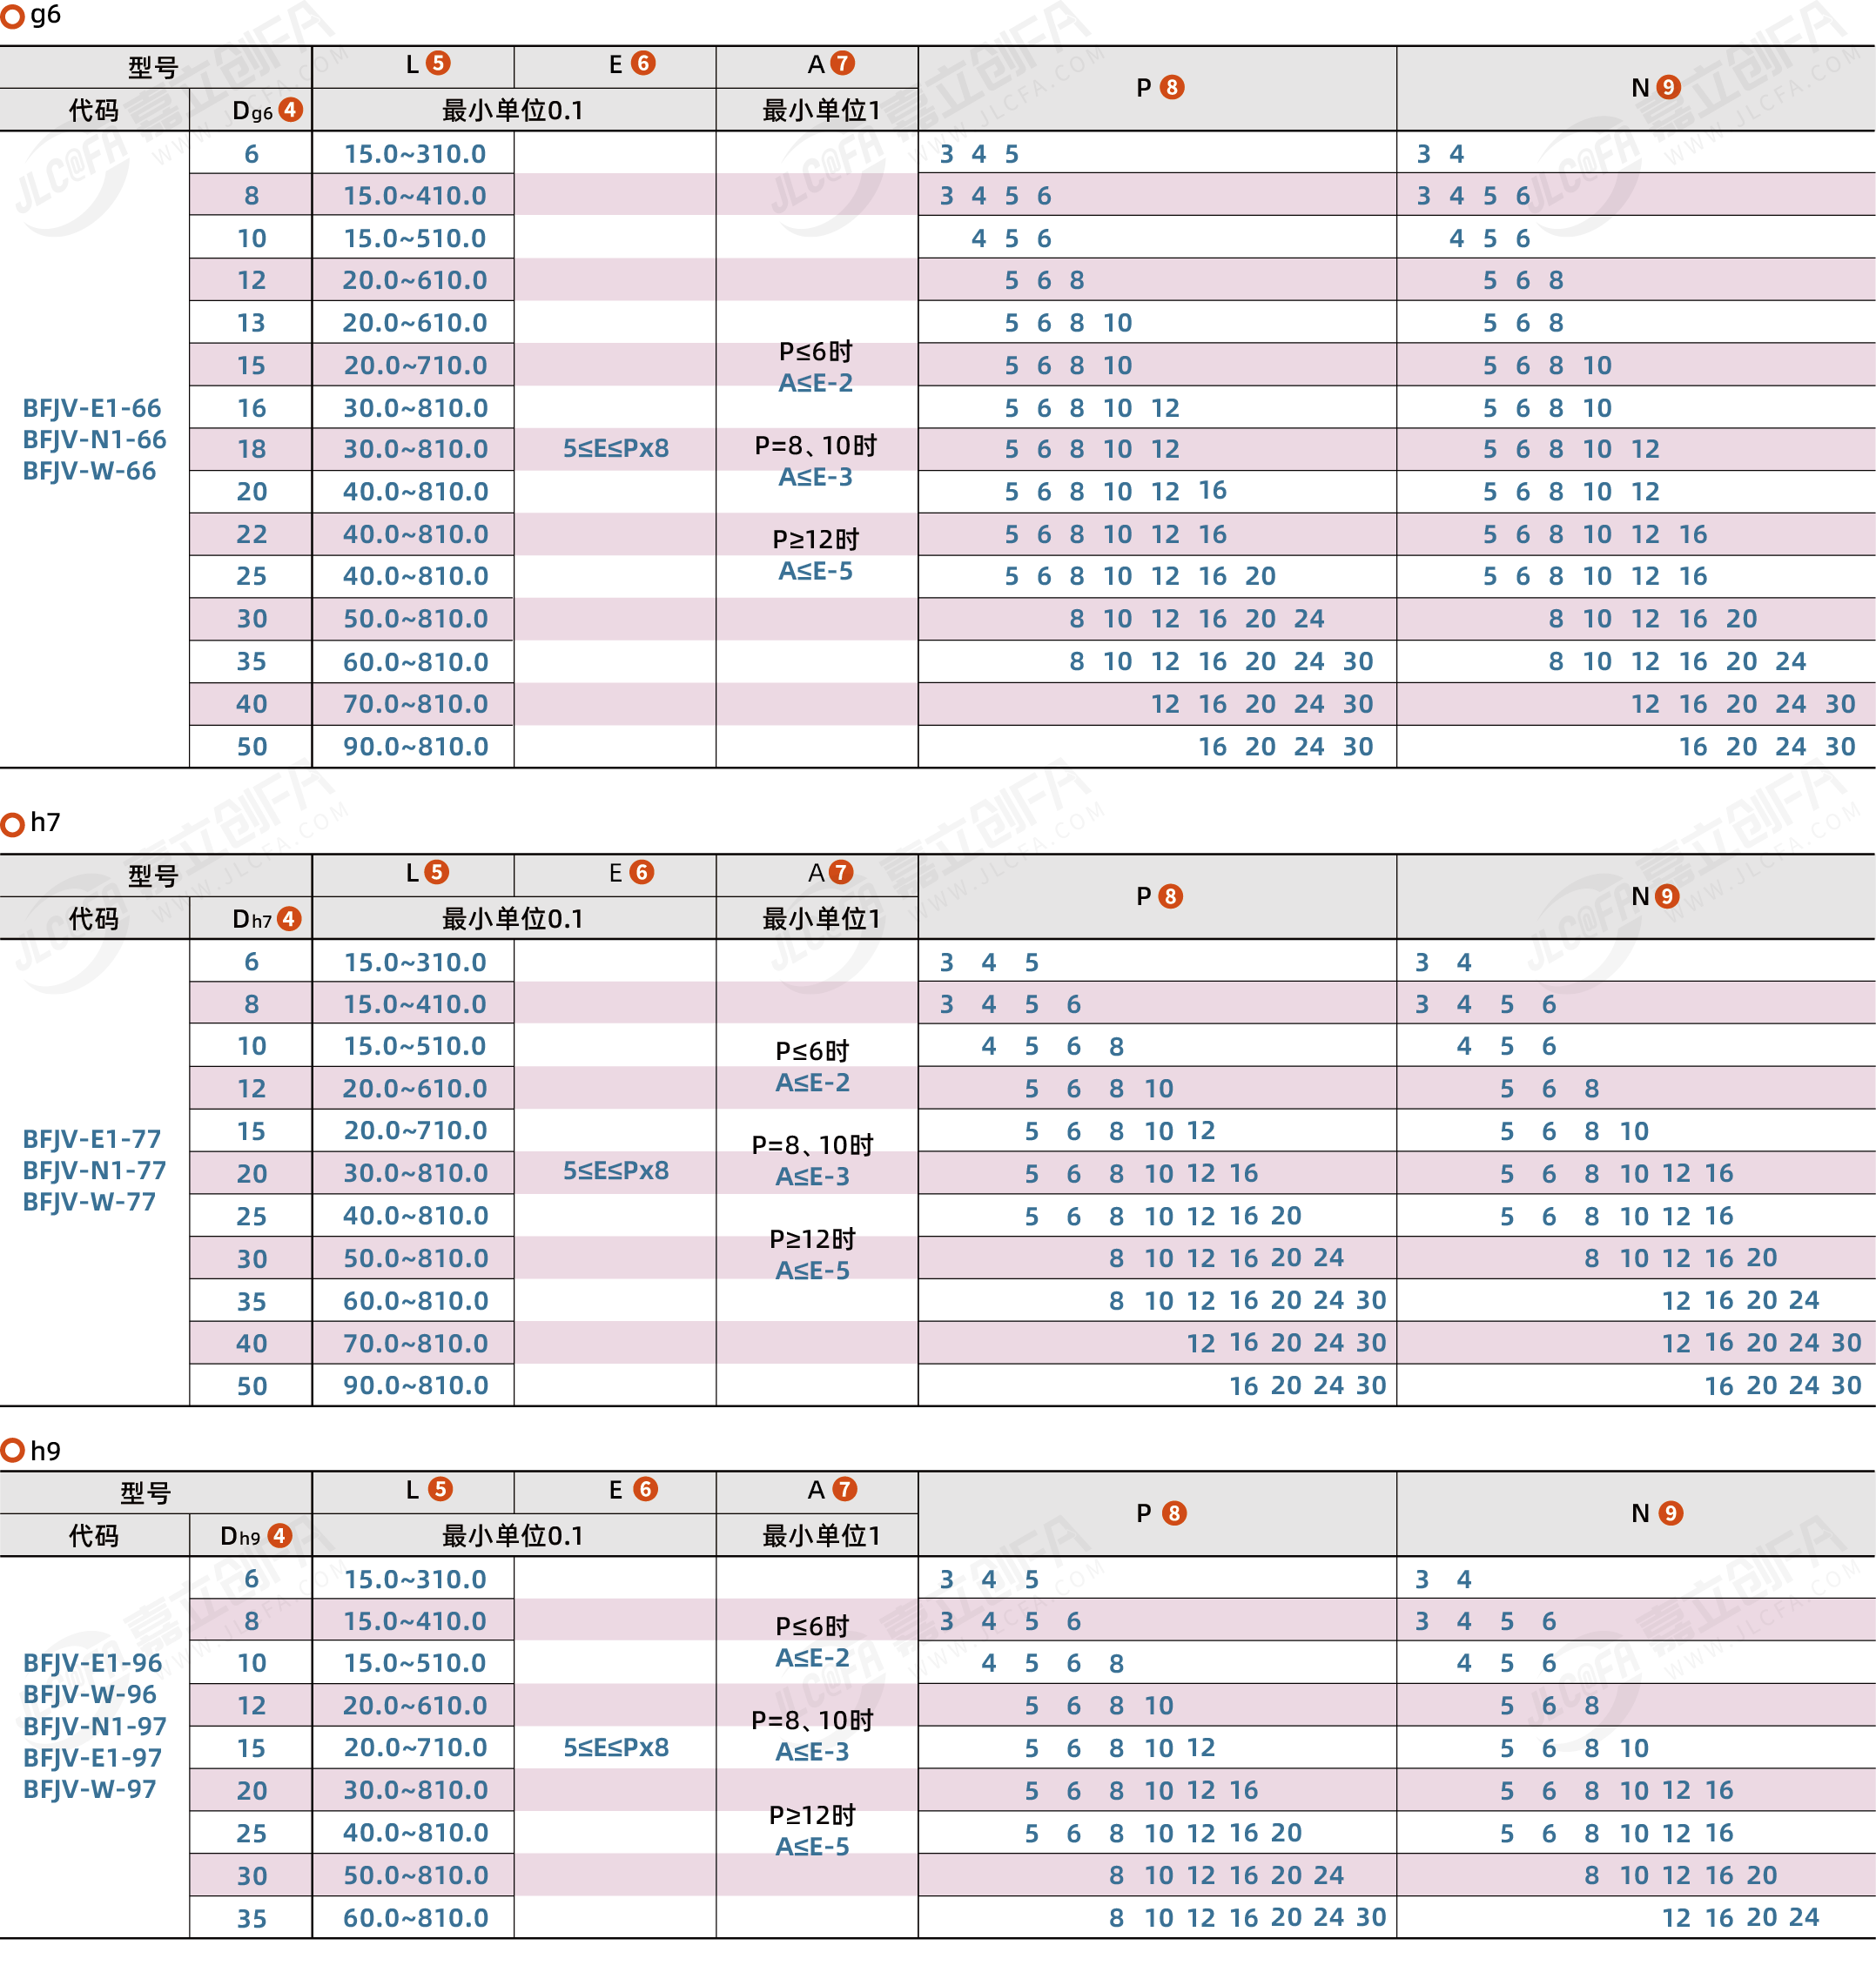This screenshot has height=1972, width=1876.
Task: Click the 90.0~810.0 cell in h7 table
Action: tap(415, 1385)
